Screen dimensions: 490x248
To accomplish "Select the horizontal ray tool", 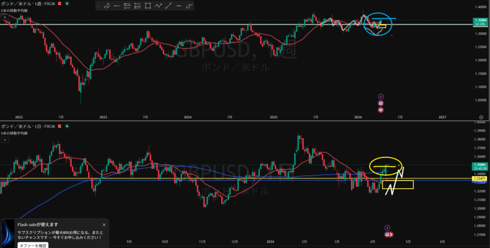I will (117, 6).
